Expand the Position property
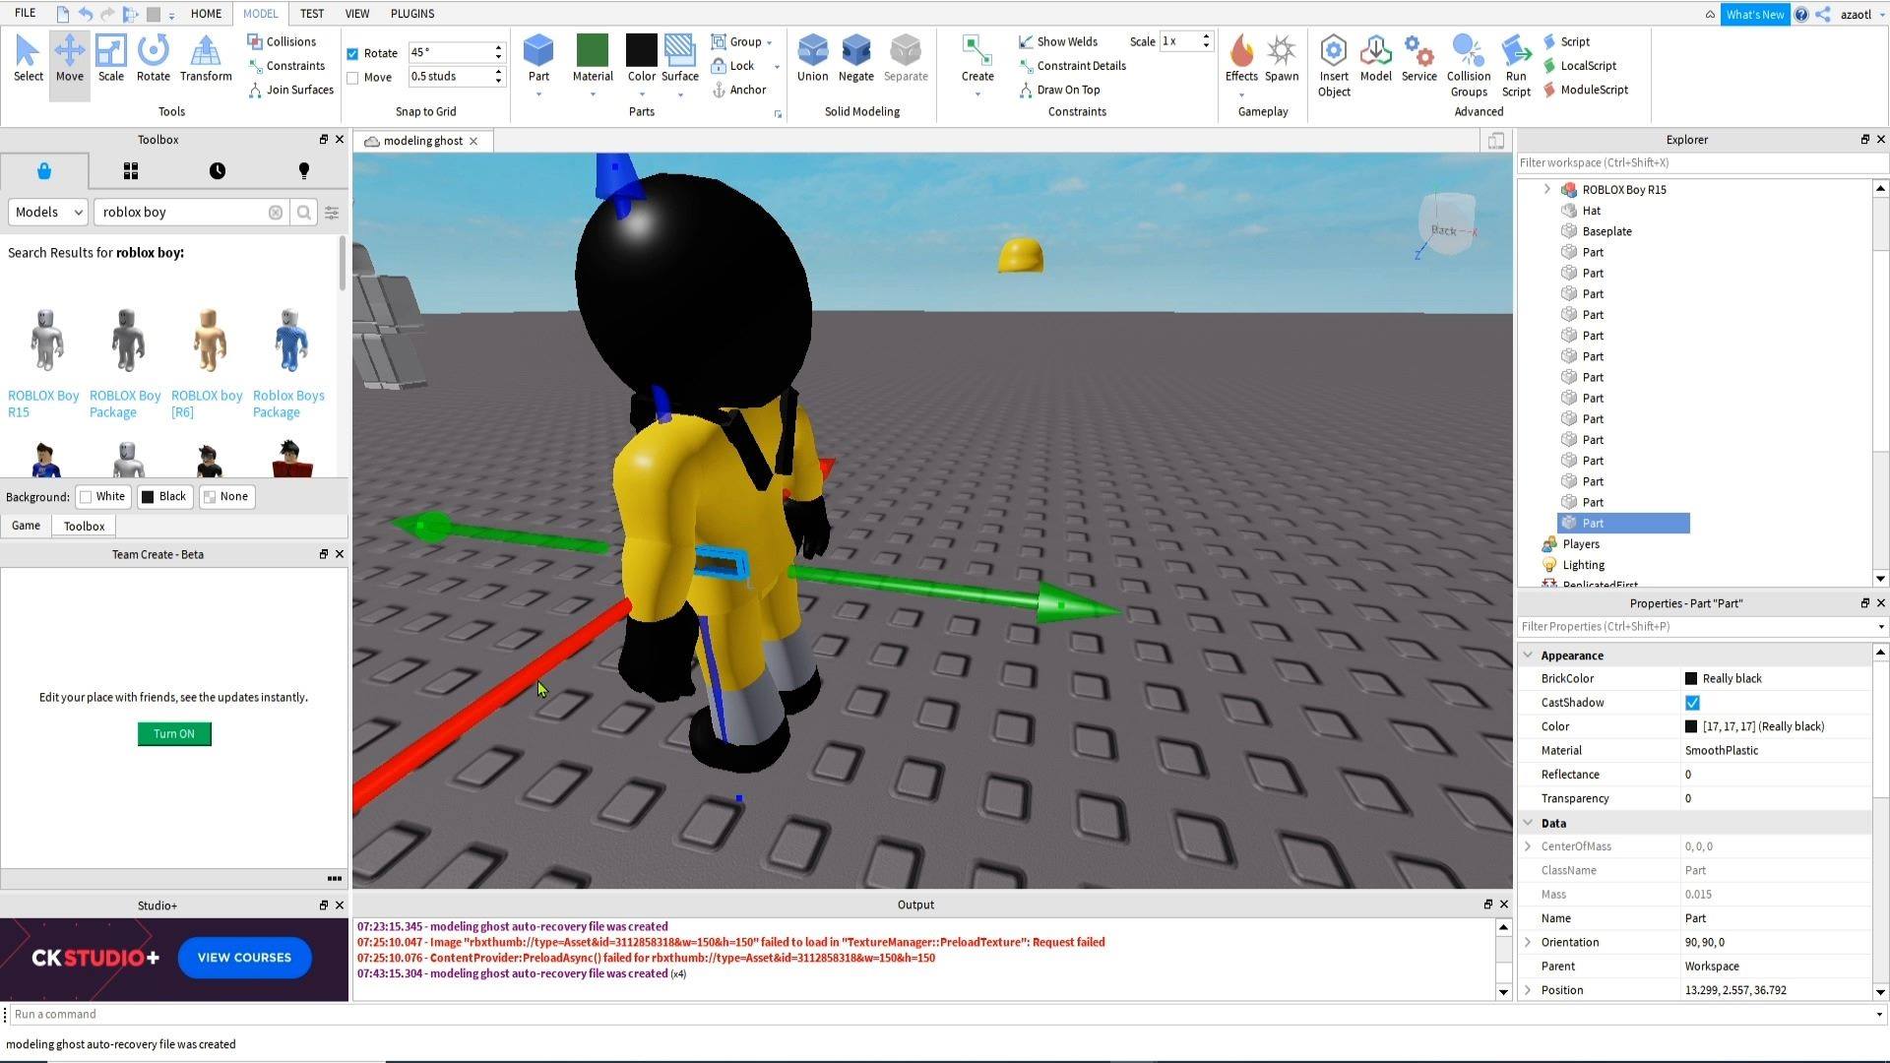 pyautogui.click(x=1528, y=990)
